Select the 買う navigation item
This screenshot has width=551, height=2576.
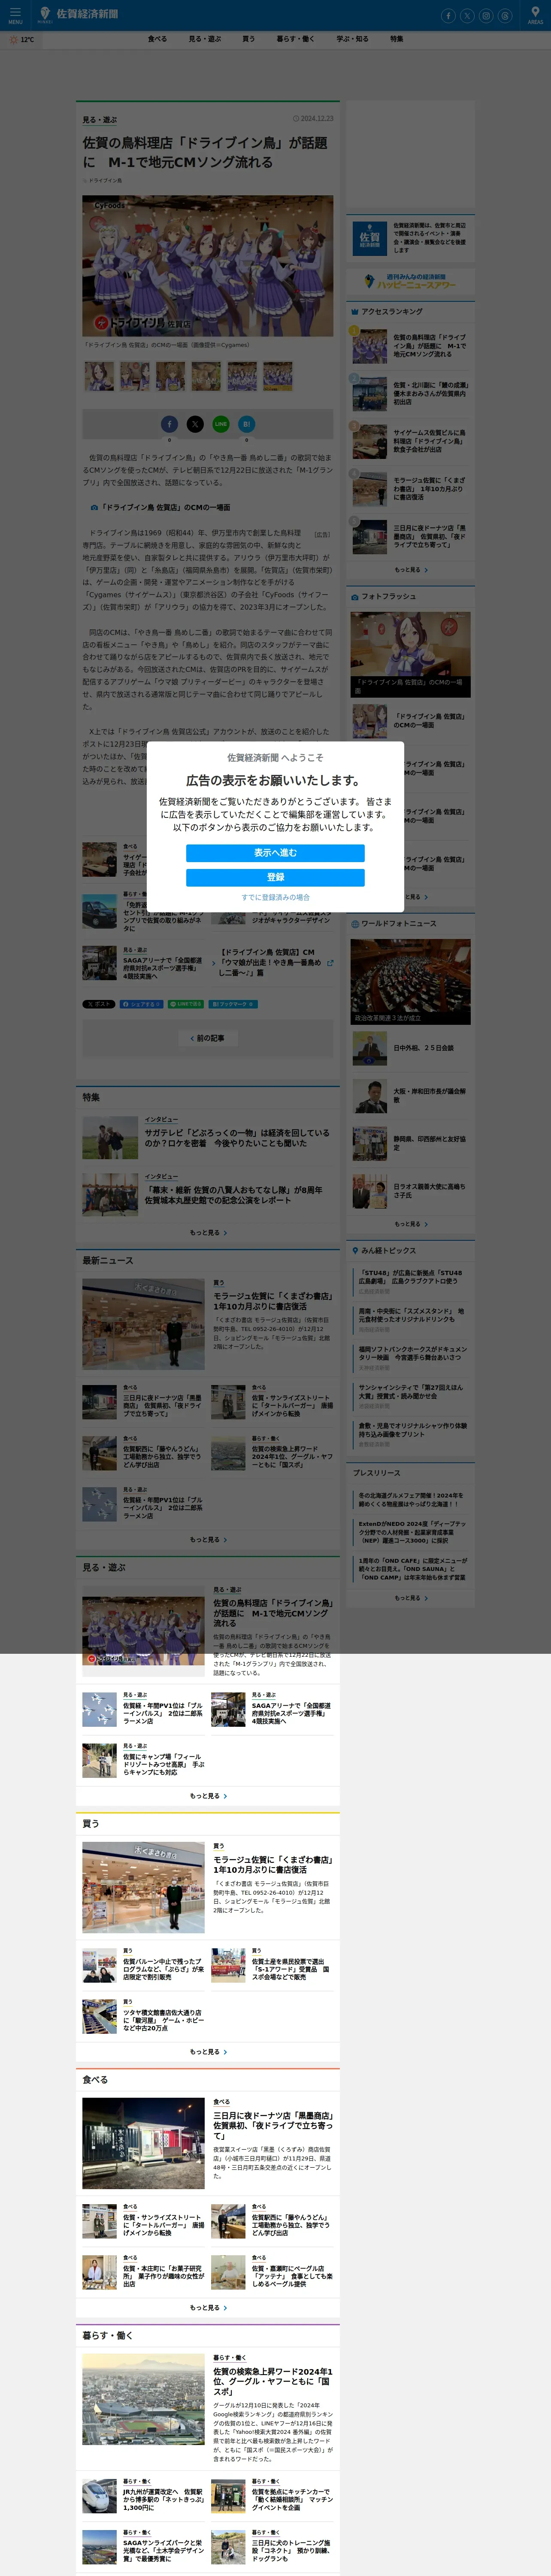(x=248, y=39)
